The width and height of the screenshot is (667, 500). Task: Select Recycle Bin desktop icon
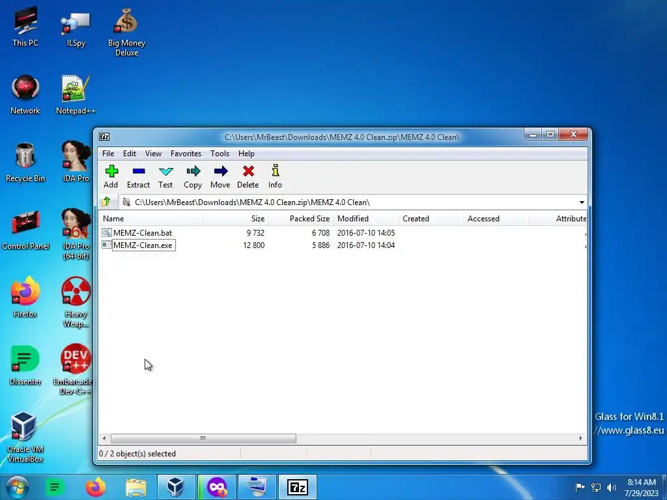click(x=25, y=162)
